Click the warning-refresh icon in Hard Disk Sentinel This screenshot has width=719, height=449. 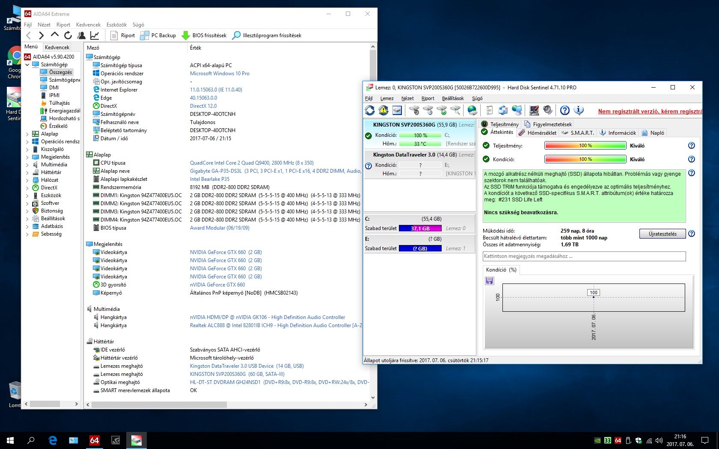[x=383, y=110]
